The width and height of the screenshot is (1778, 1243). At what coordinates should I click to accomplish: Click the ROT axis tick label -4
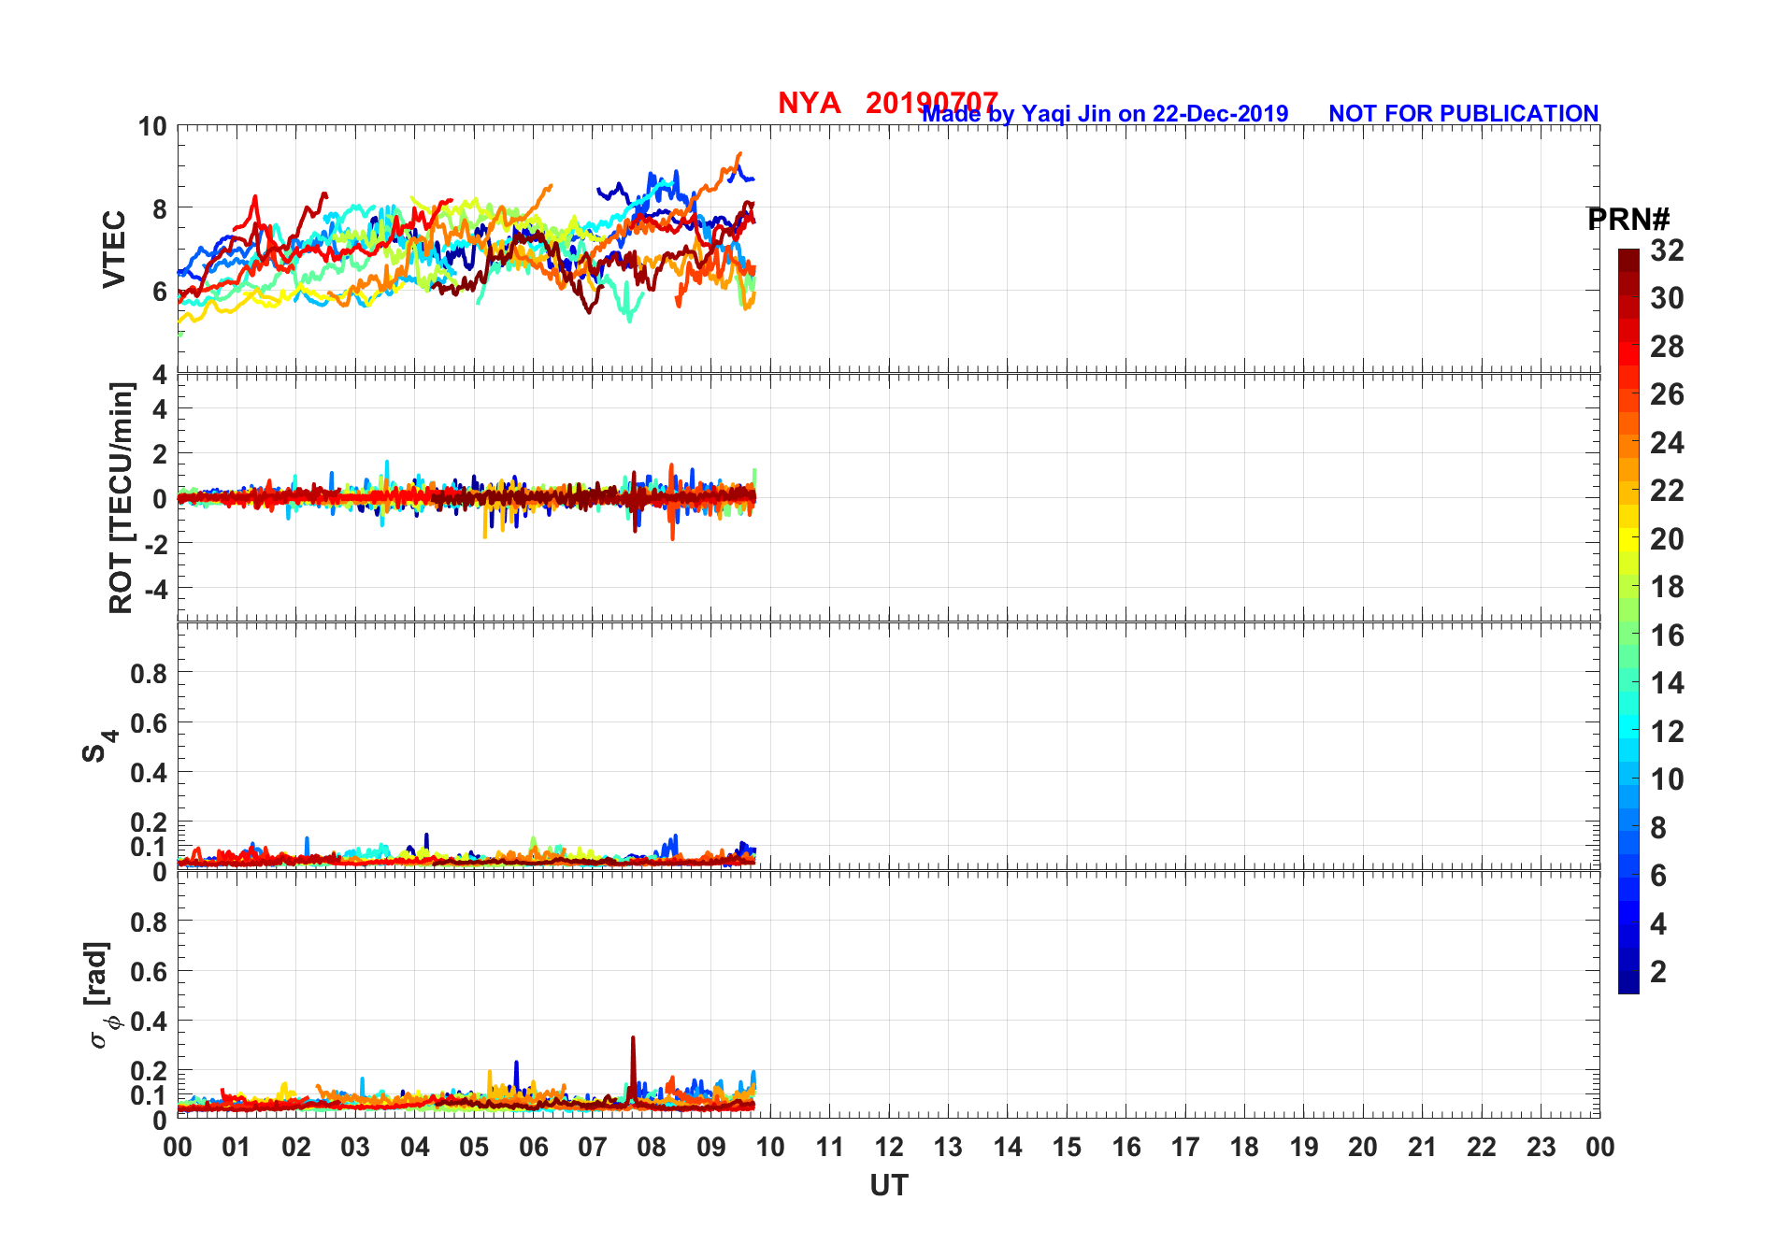pyautogui.click(x=154, y=589)
